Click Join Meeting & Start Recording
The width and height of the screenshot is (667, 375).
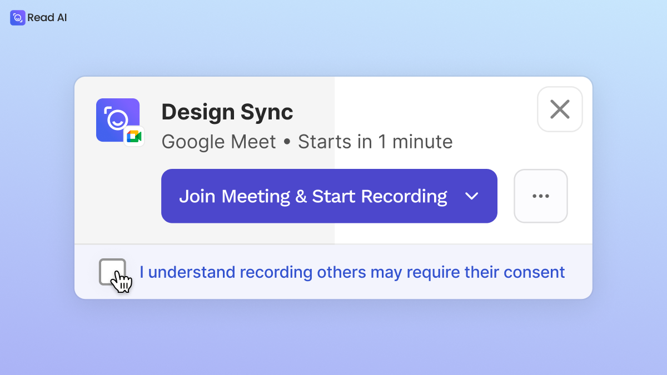pyautogui.click(x=329, y=196)
